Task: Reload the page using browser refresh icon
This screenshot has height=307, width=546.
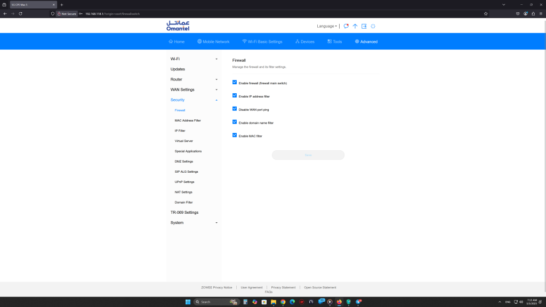Action: click(20, 13)
